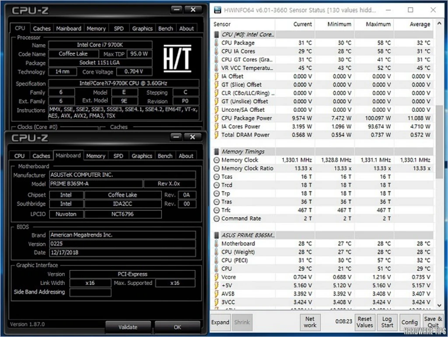Click thermometer icon beside CPU (Weight)

216,252
